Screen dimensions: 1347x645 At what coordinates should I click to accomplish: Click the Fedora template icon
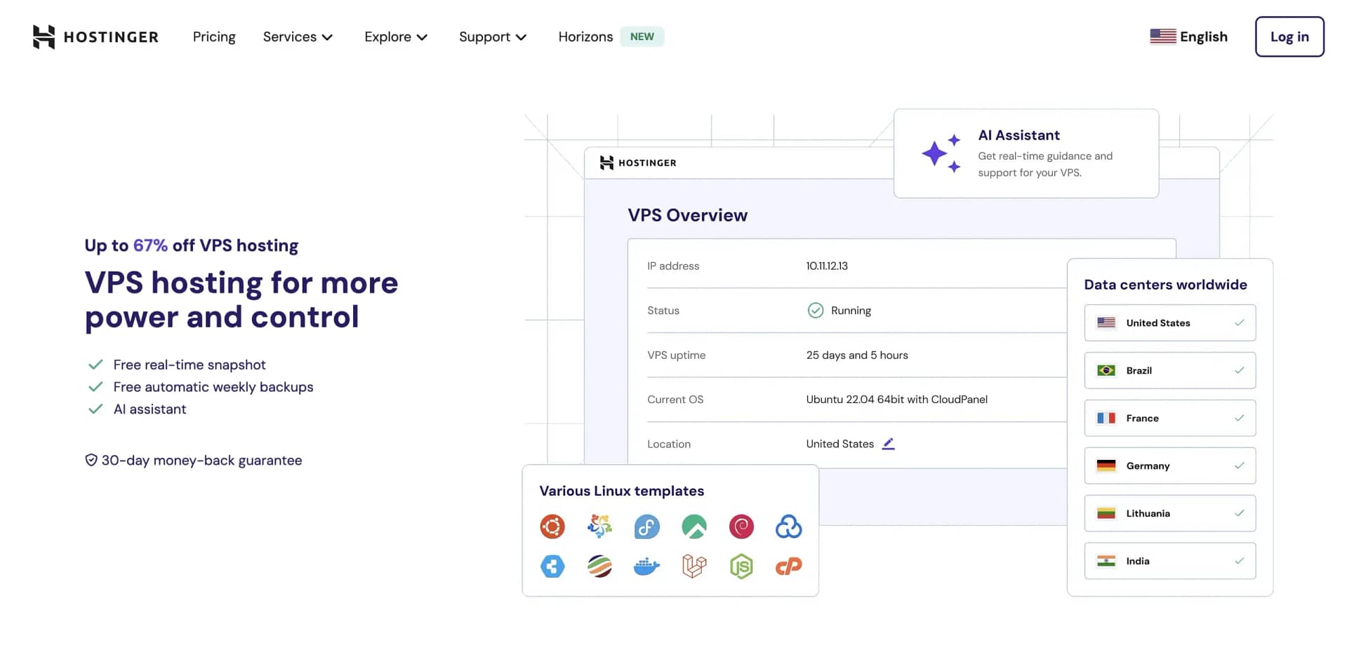click(646, 527)
